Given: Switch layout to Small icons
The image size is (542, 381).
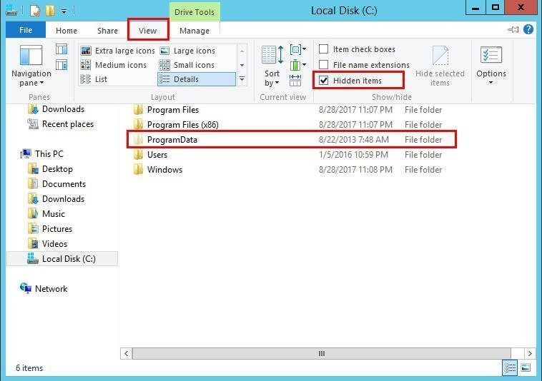Looking at the screenshot, I should coord(187,65).
